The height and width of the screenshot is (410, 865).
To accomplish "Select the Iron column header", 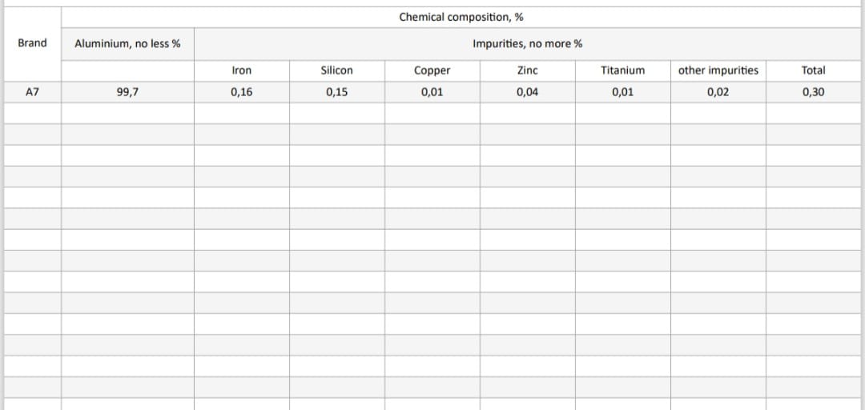I will [242, 70].
